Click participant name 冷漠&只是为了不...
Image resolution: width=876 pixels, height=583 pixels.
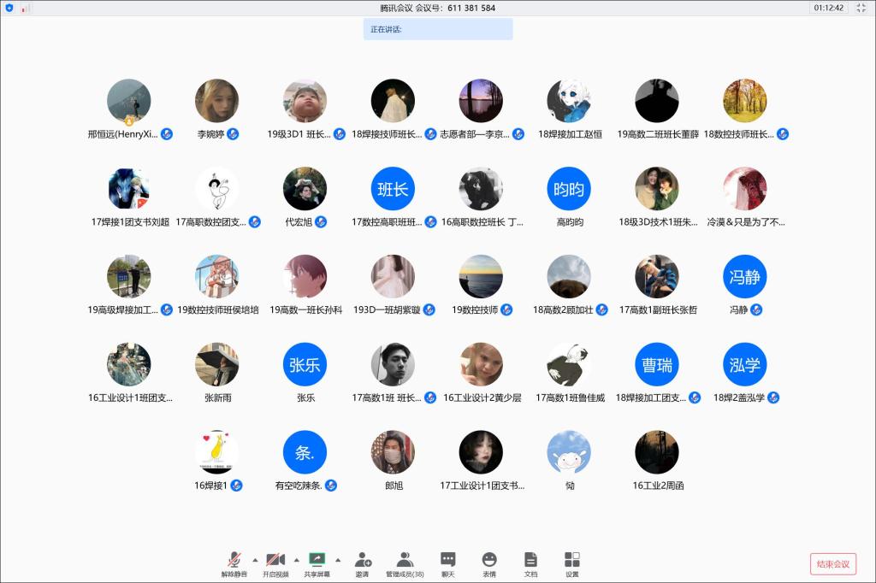click(746, 222)
